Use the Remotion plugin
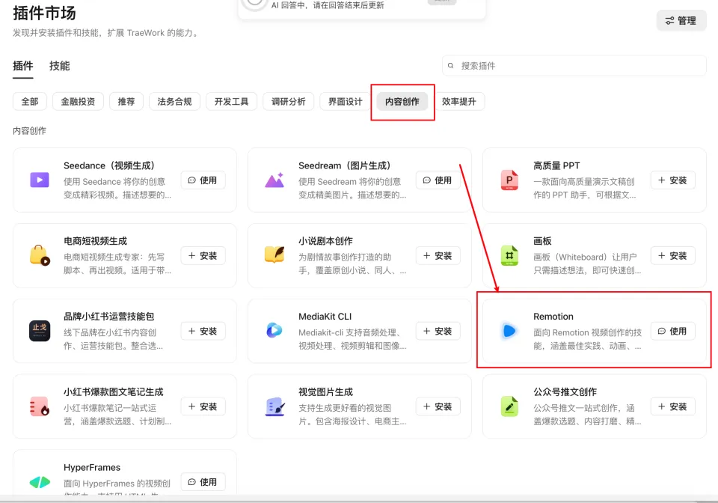The image size is (718, 503). (672, 331)
